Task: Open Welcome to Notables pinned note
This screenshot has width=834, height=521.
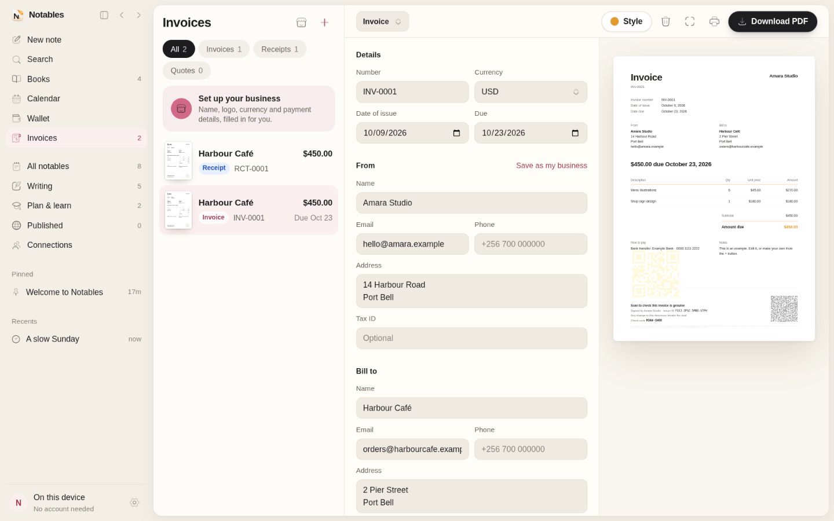Action: pyautogui.click(x=76, y=292)
